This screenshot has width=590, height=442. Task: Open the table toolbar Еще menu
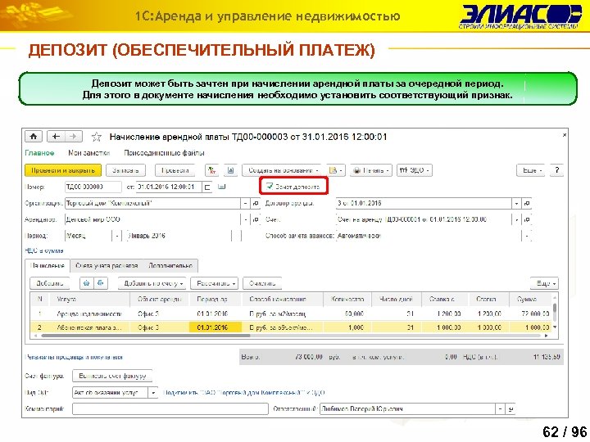[x=545, y=283]
